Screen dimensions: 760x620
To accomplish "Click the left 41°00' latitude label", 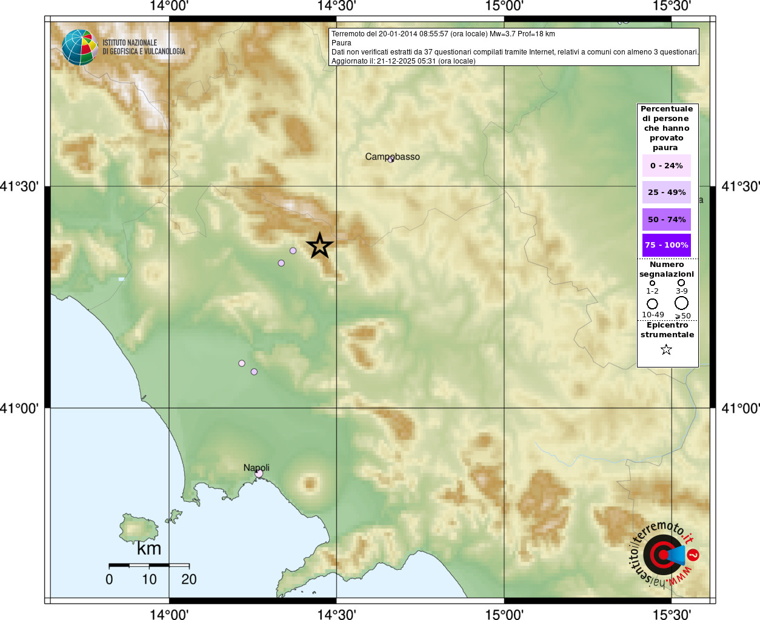I will 19,409.
